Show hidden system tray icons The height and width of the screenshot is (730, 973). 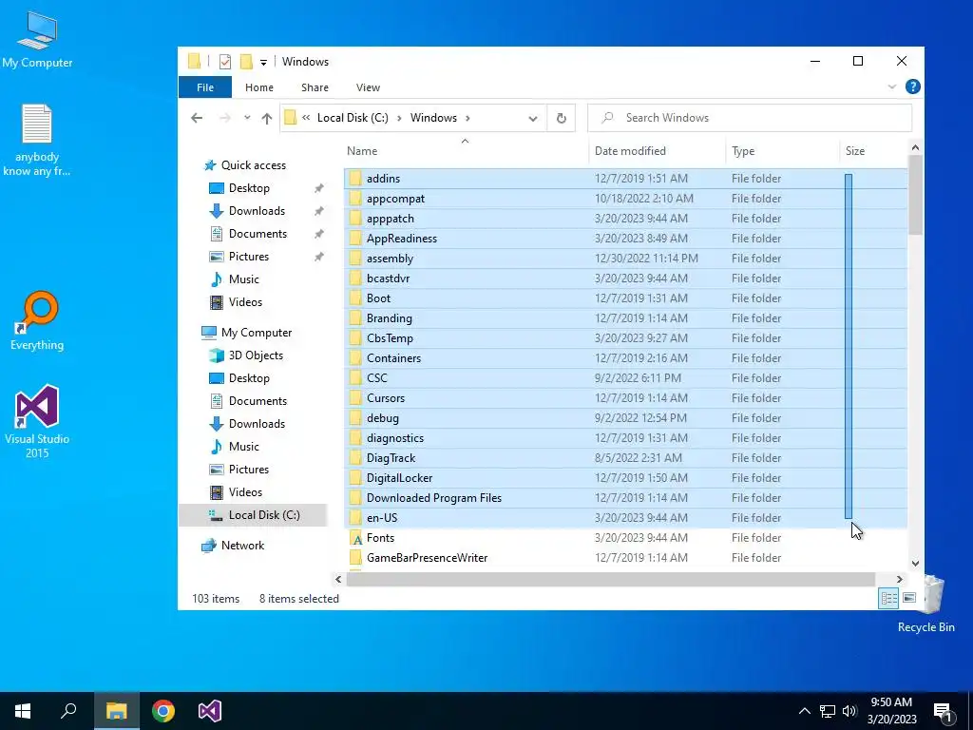point(804,711)
